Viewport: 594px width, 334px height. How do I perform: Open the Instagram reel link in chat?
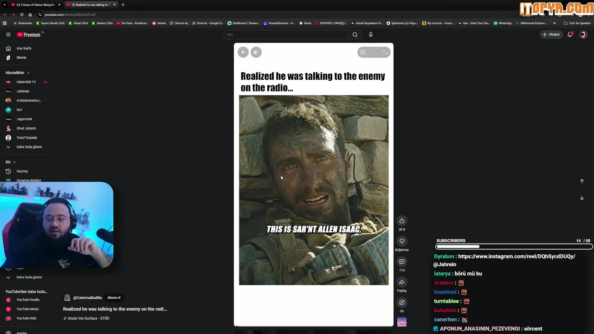coord(517,257)
